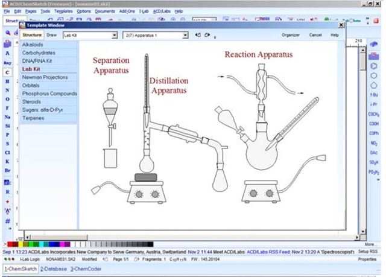Select the Hydrogen atom tool
The image size is (386, 277).
[x=7, y=81]
